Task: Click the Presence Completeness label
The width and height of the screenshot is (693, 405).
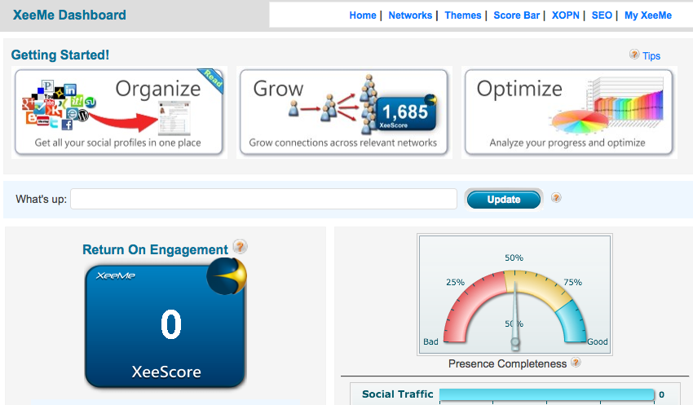Action: point(507,364)
